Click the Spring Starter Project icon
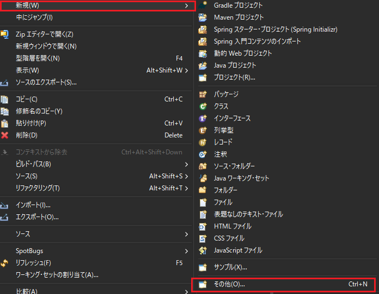Image resolution: width=379 pixels, height=294 pixels. coord(203,29)
